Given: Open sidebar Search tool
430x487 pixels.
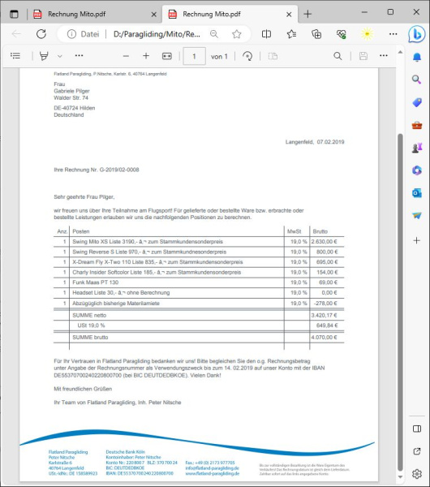Looking at the screenshot, I should point(417,80).
